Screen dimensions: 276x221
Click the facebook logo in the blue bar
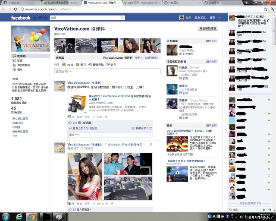pyautogui.click(x=21, y=18)
